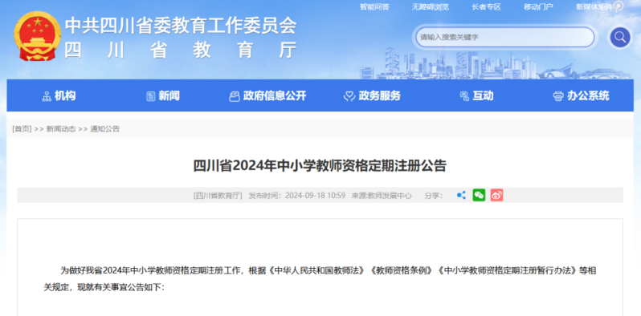Click the 智能问答 link
The width and height of the screenshot is (641, 316).
click(x=374, y=6)
